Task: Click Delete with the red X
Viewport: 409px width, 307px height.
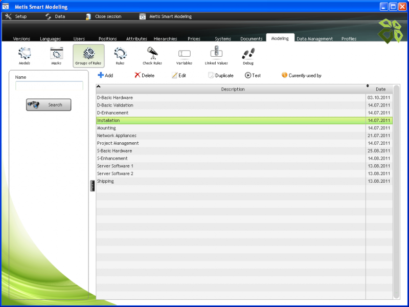Action: pyautogui.click(x=144, y=75)
